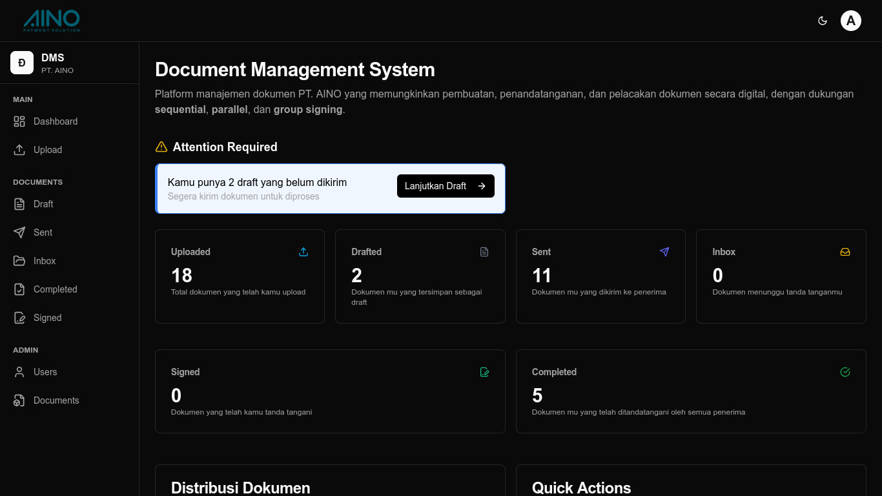This screenshot has height=496, width=882.
Task: Toggle dark mode with the moon icon
Action: coord(823,20)
